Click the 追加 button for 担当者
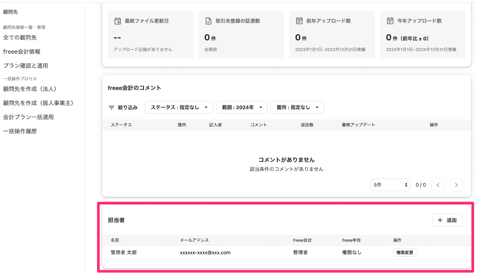The image size is (477, 273). point(448,220)
